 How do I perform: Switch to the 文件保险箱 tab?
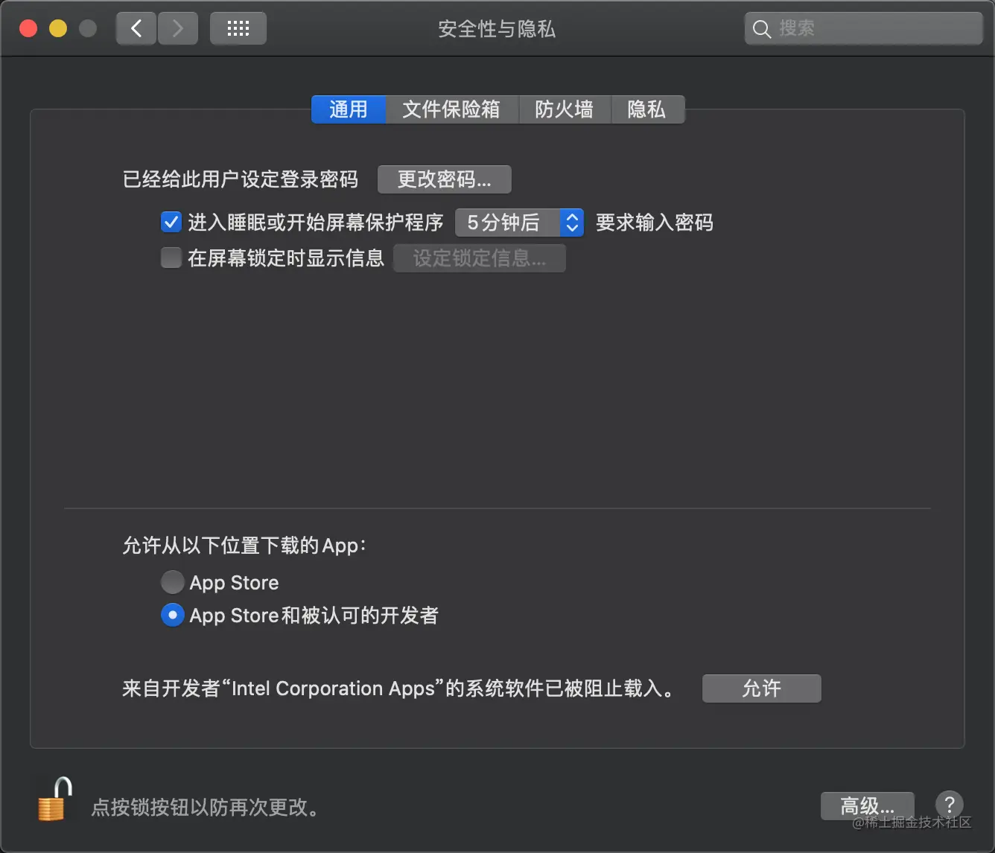pos(451,109)
